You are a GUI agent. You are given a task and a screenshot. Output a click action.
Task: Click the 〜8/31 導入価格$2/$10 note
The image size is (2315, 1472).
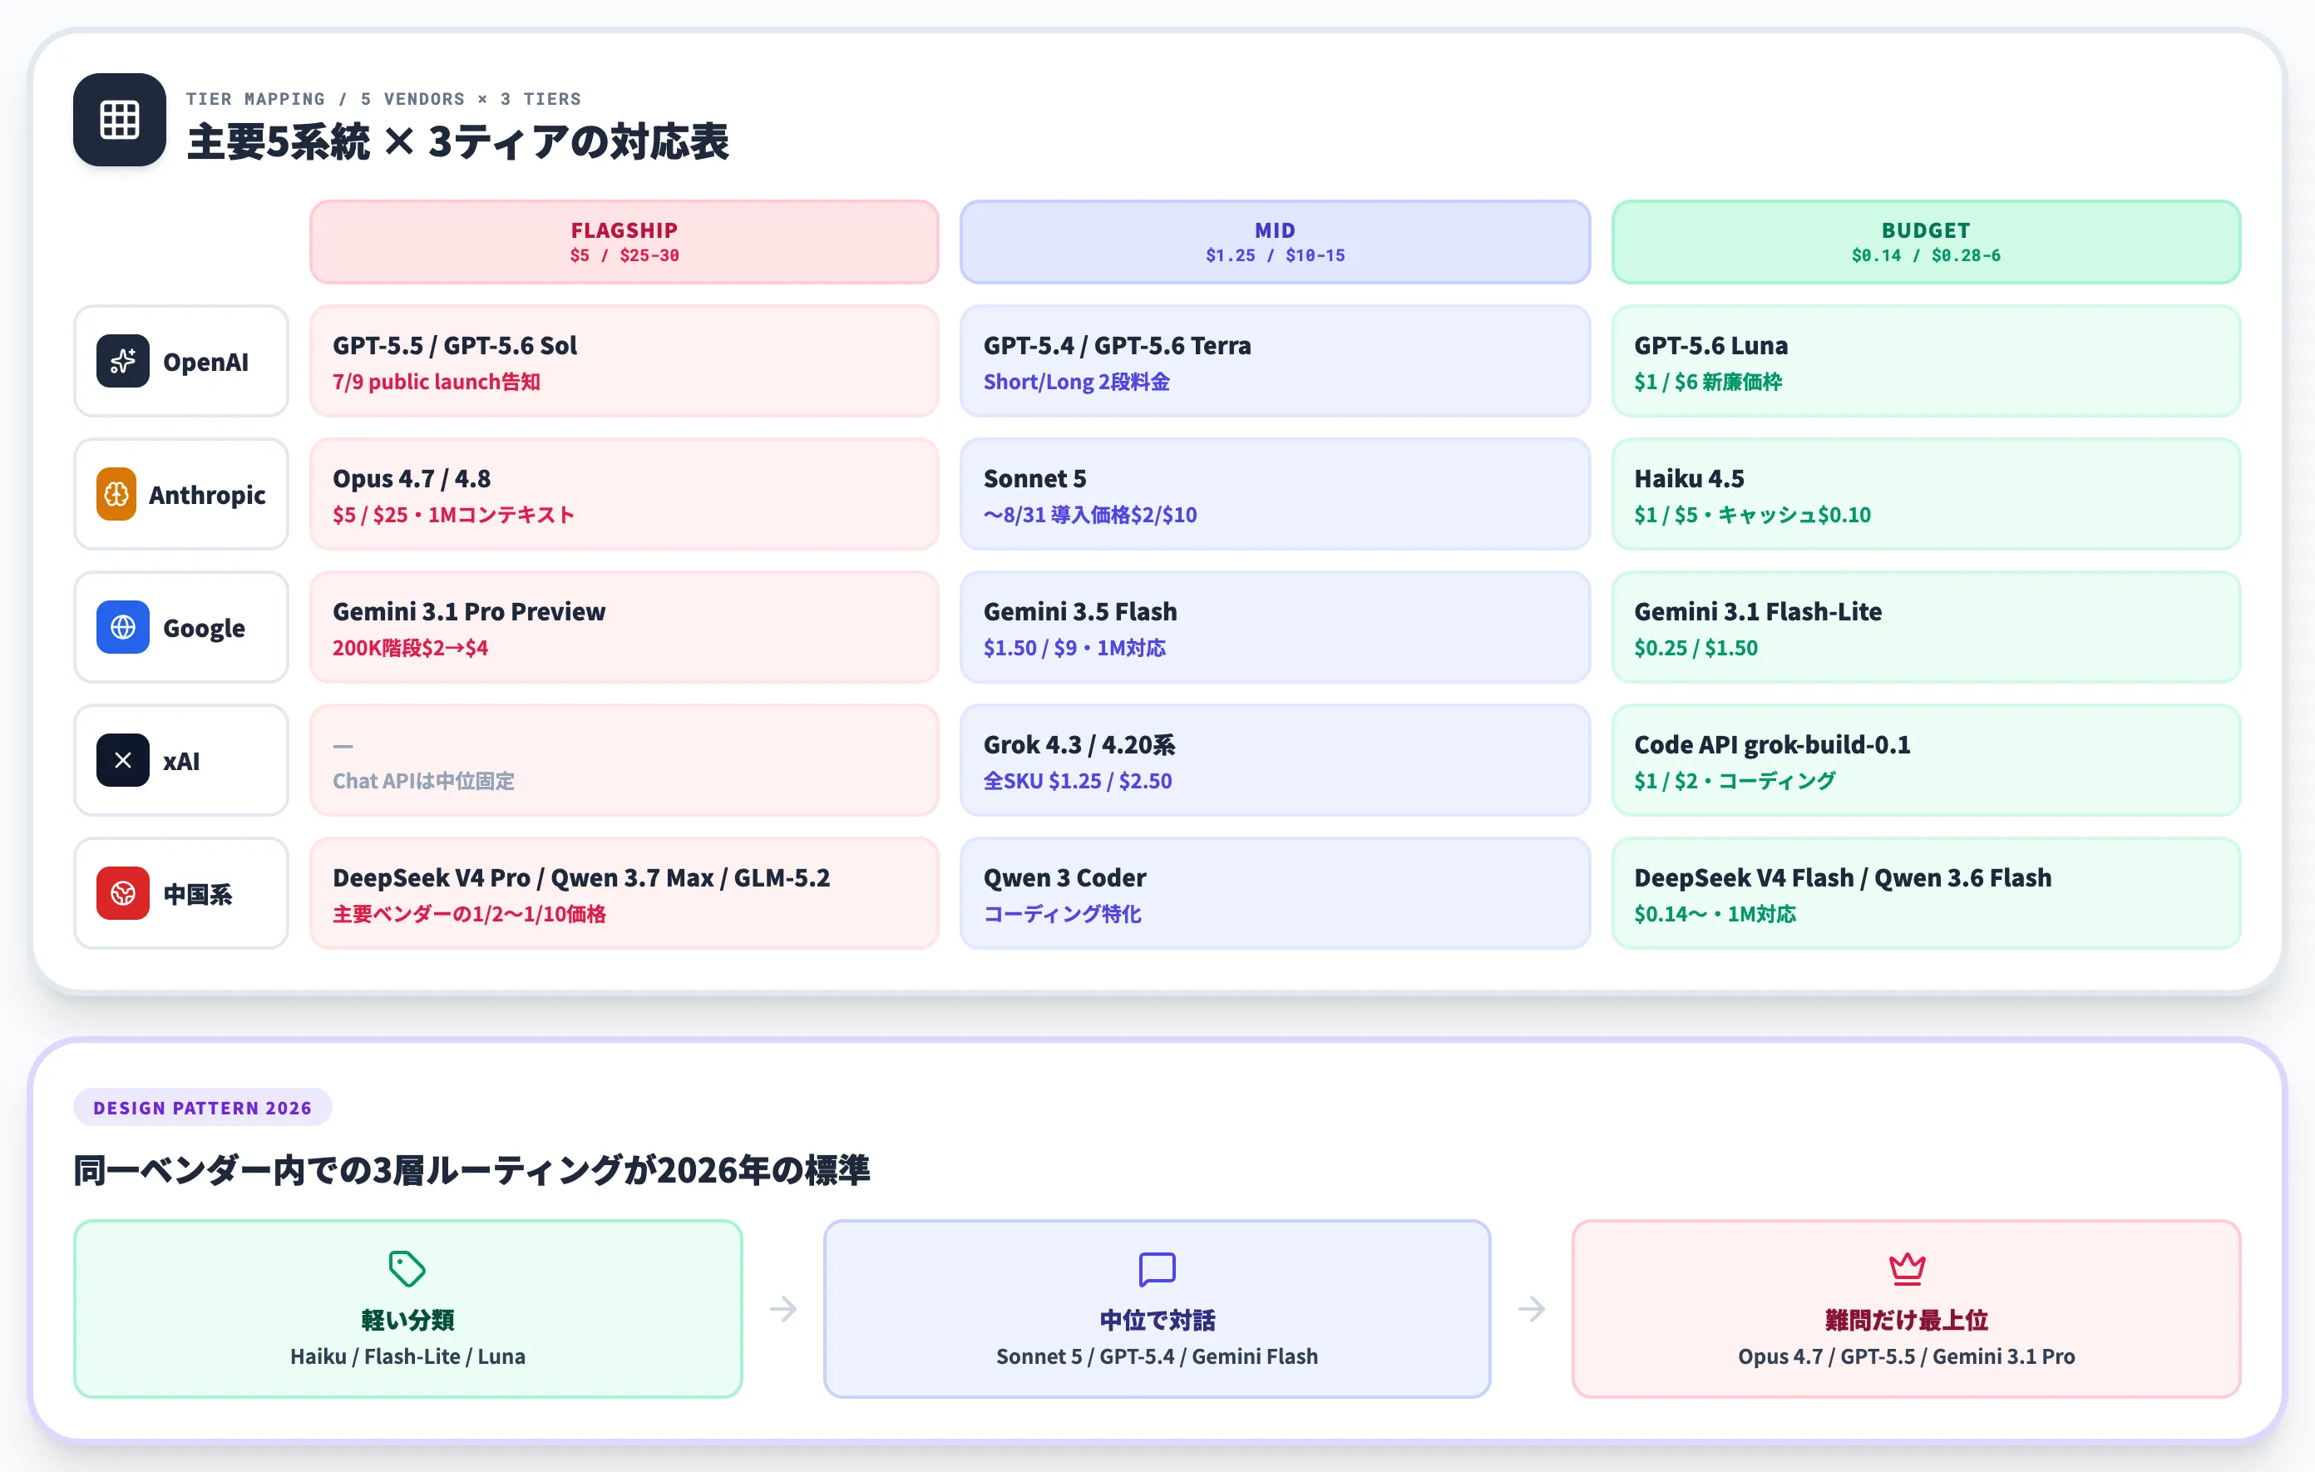click(x=1090, y=515)
